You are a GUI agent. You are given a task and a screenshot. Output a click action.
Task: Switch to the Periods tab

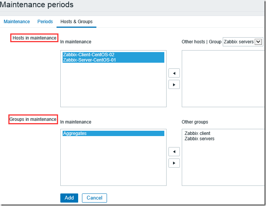pyautogui.click(x=45, y=22)
